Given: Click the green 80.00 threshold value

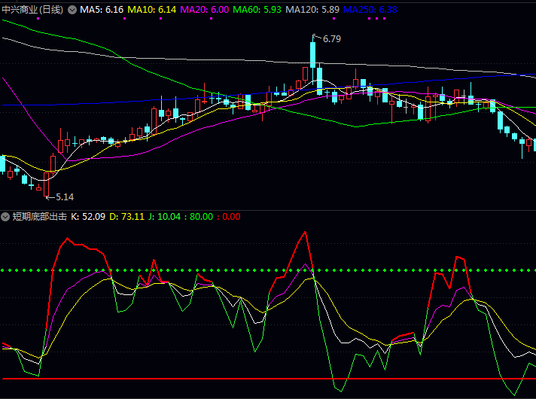Looking at the screenshot, I should click(199, 217).
